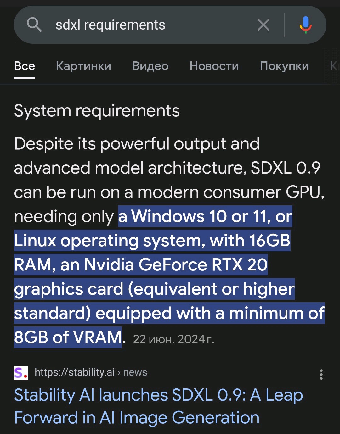
Task: Tap the magnifier search icon
Action: tap(34, 25)
